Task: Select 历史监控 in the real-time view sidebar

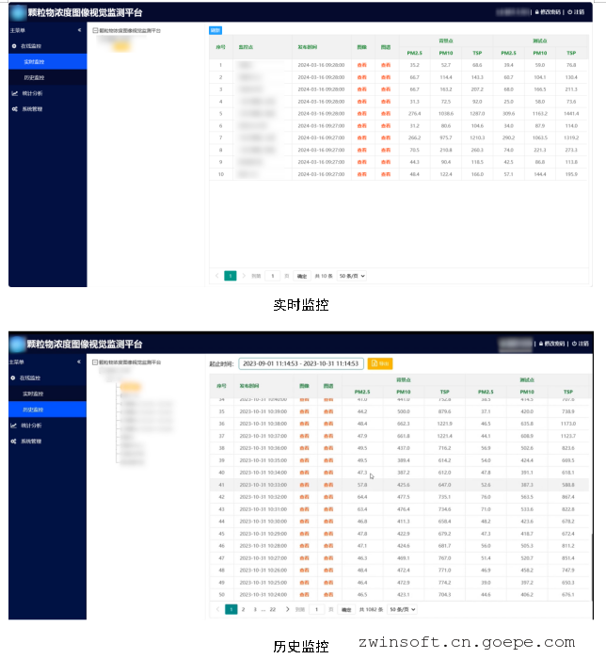Action: [34, 77]
